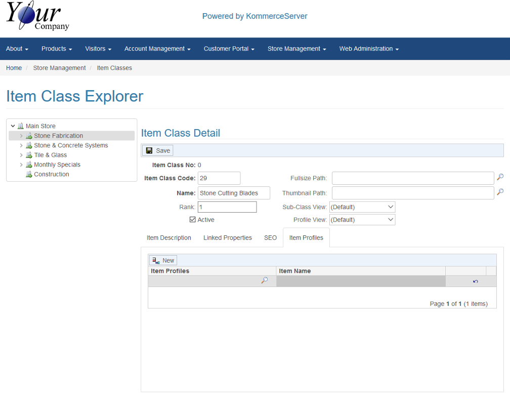Image resolution: width=510 pixels, height=408 pixels.
Task: Expand the Stone & Concrete Systems node
Action: click(21, 146)
